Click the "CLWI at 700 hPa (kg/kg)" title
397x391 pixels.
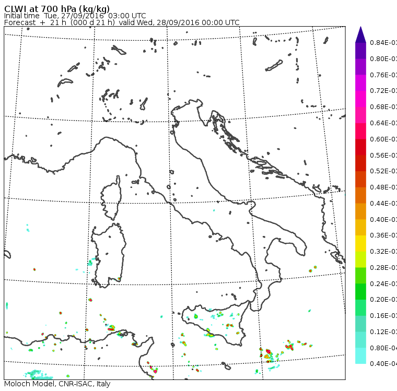(x=57, y=9)
